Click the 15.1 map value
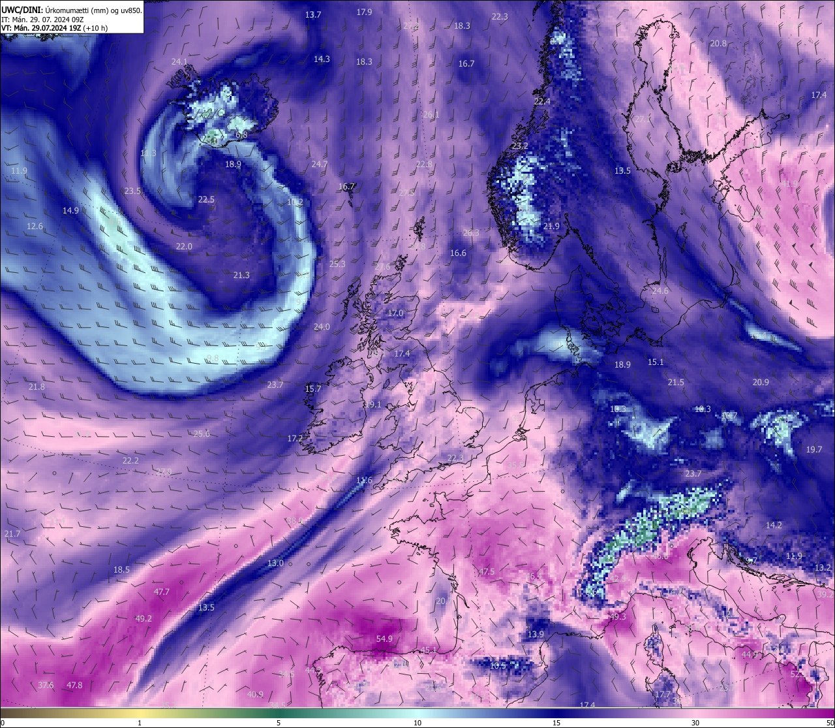 [656, 362]
